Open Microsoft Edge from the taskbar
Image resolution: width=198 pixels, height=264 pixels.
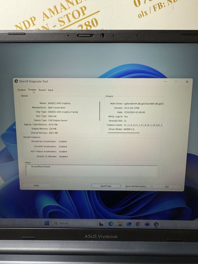(111, 224)
